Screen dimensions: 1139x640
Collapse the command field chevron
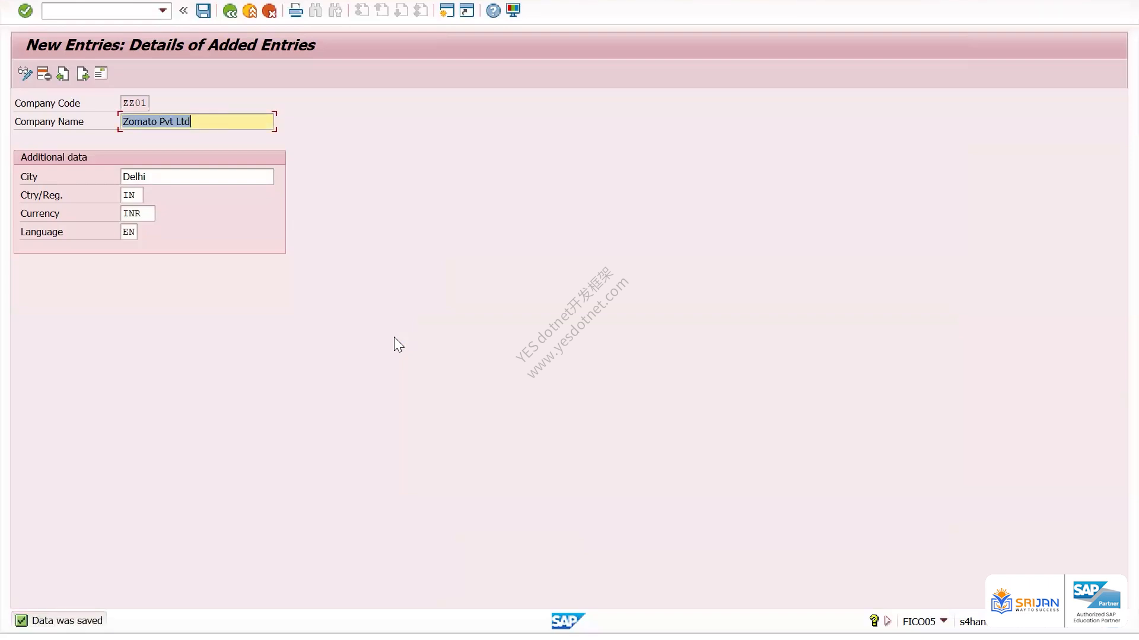click(x=184, y=11)
